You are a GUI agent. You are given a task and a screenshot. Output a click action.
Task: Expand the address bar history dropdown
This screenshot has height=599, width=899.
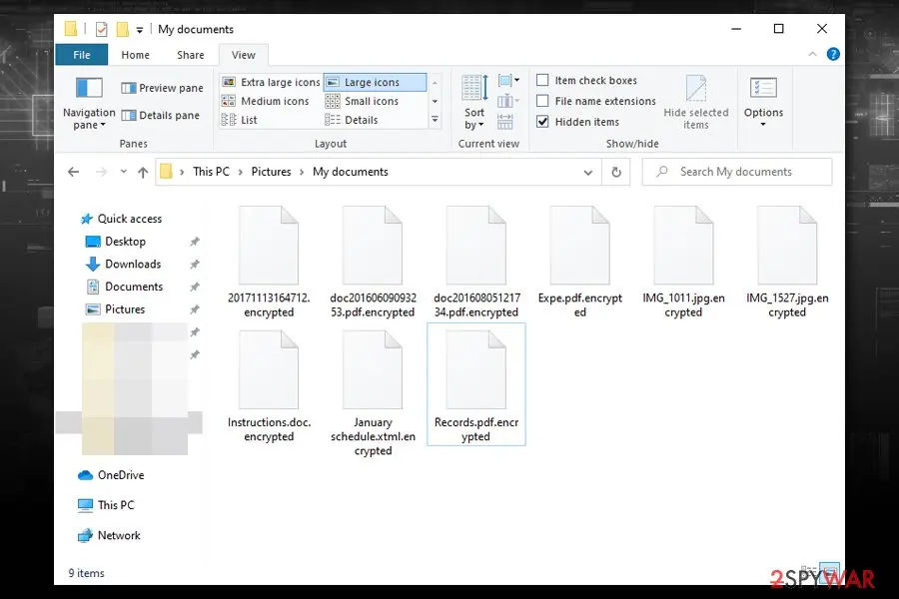(x=587, y=172)
